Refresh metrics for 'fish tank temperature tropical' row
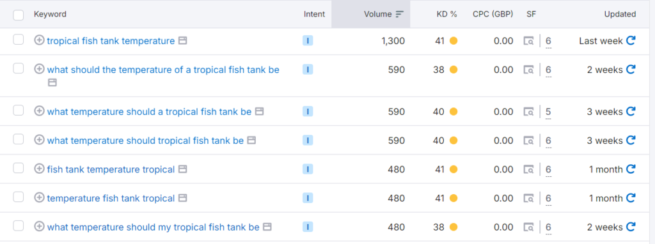The height and width of the screenshot is (244, 655). pos(631,169)
